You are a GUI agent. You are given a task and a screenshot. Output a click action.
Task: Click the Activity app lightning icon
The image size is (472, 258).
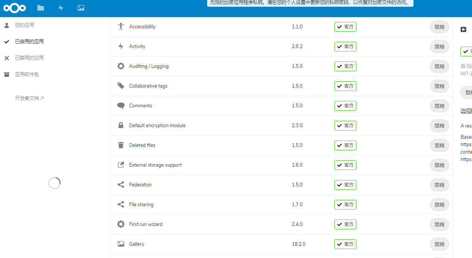click(121, 46)
